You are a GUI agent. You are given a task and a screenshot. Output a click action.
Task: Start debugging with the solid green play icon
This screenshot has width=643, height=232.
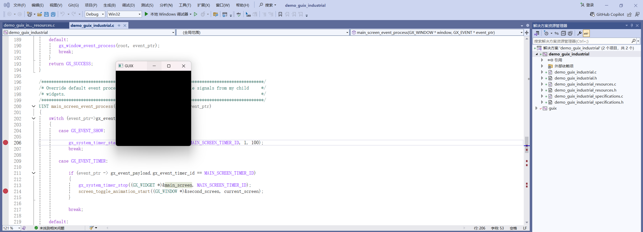[146, 14]
